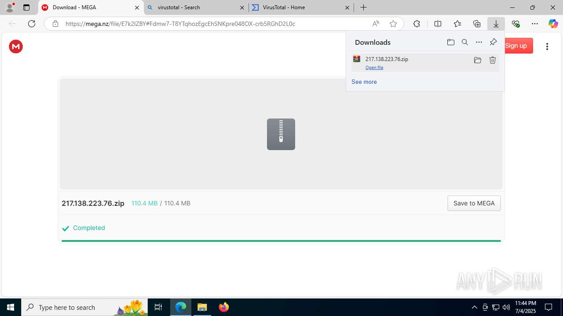563x316 pixels.
Task: Open Copilot sidebar icon
Action: point(553,24)
